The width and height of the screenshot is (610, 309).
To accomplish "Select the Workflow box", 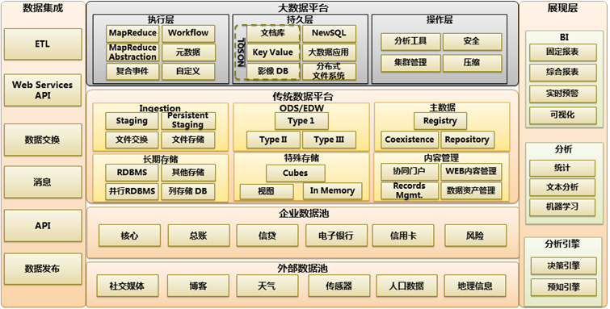I will 188,33.
